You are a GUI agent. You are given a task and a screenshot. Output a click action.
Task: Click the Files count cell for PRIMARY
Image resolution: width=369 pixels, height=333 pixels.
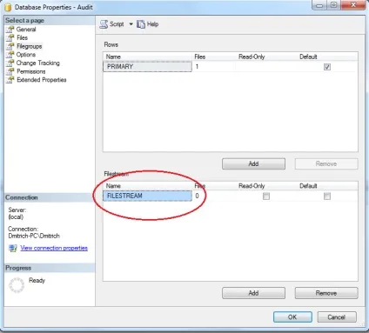(x=214, y=67)
